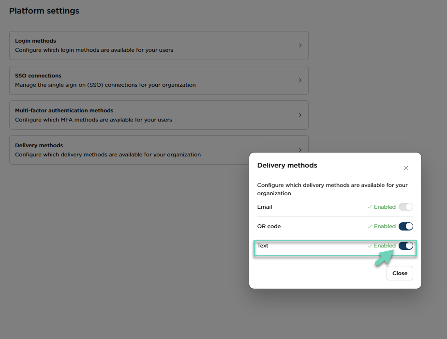Click the chevron on SSO connections row

[x=300, y=80]
